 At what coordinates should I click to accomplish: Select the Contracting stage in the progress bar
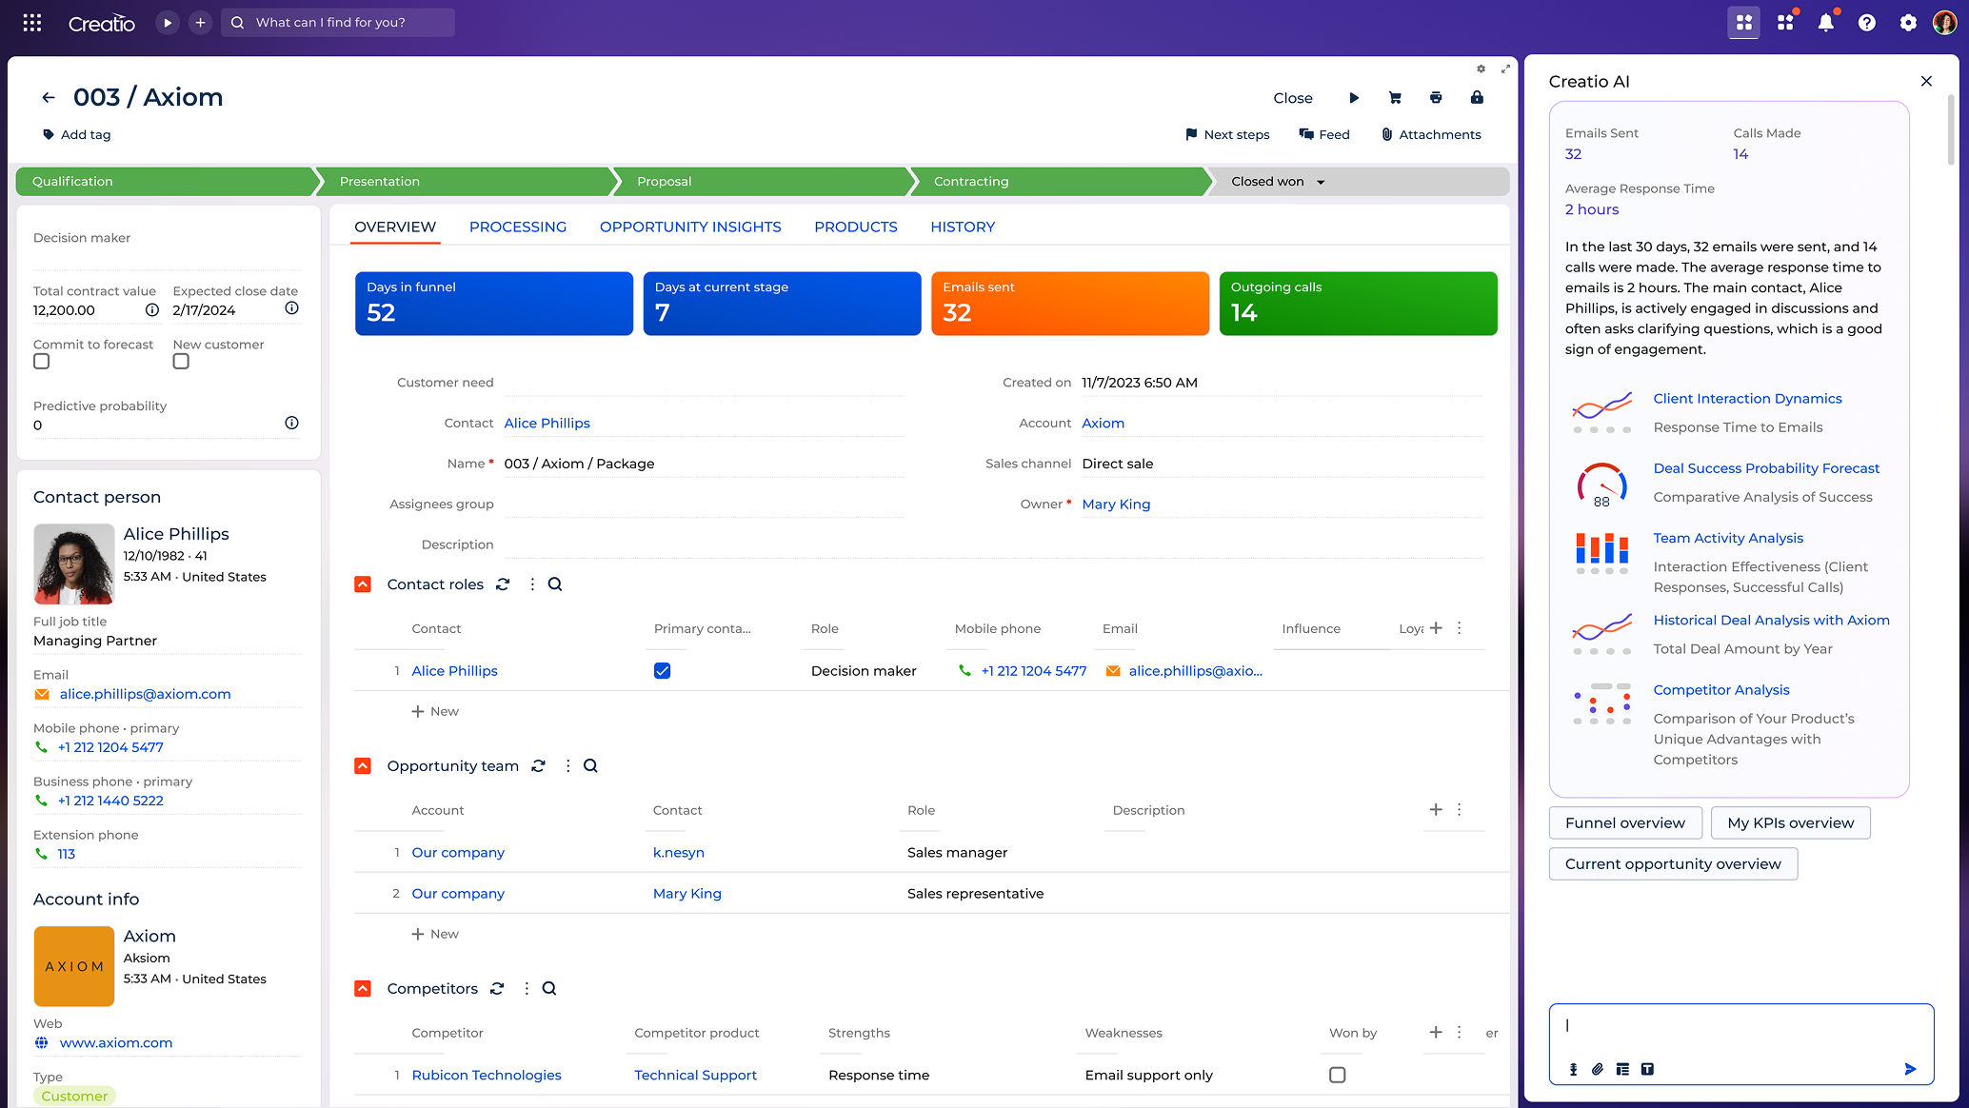970,182
